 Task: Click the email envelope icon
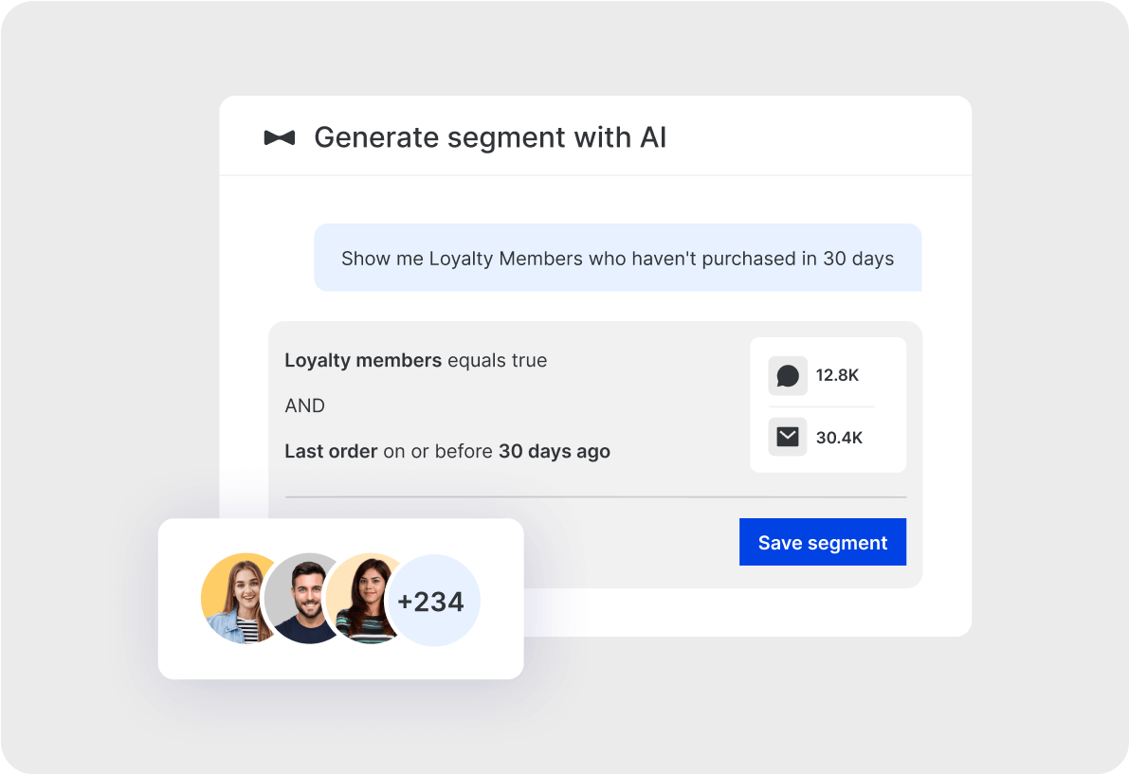pyautogui.click(x=788, y=437)
